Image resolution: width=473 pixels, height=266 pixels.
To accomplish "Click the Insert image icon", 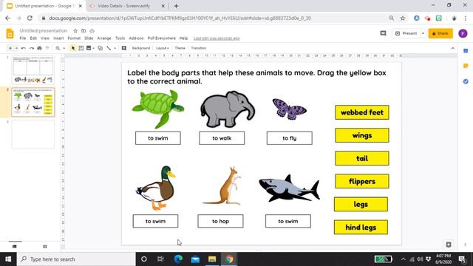I will click(x=89, y=48).
